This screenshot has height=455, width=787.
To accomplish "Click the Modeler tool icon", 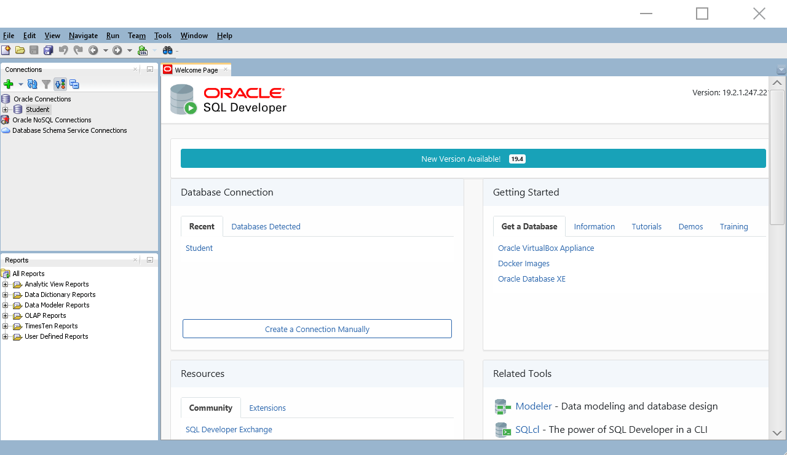I will (503, 407).
